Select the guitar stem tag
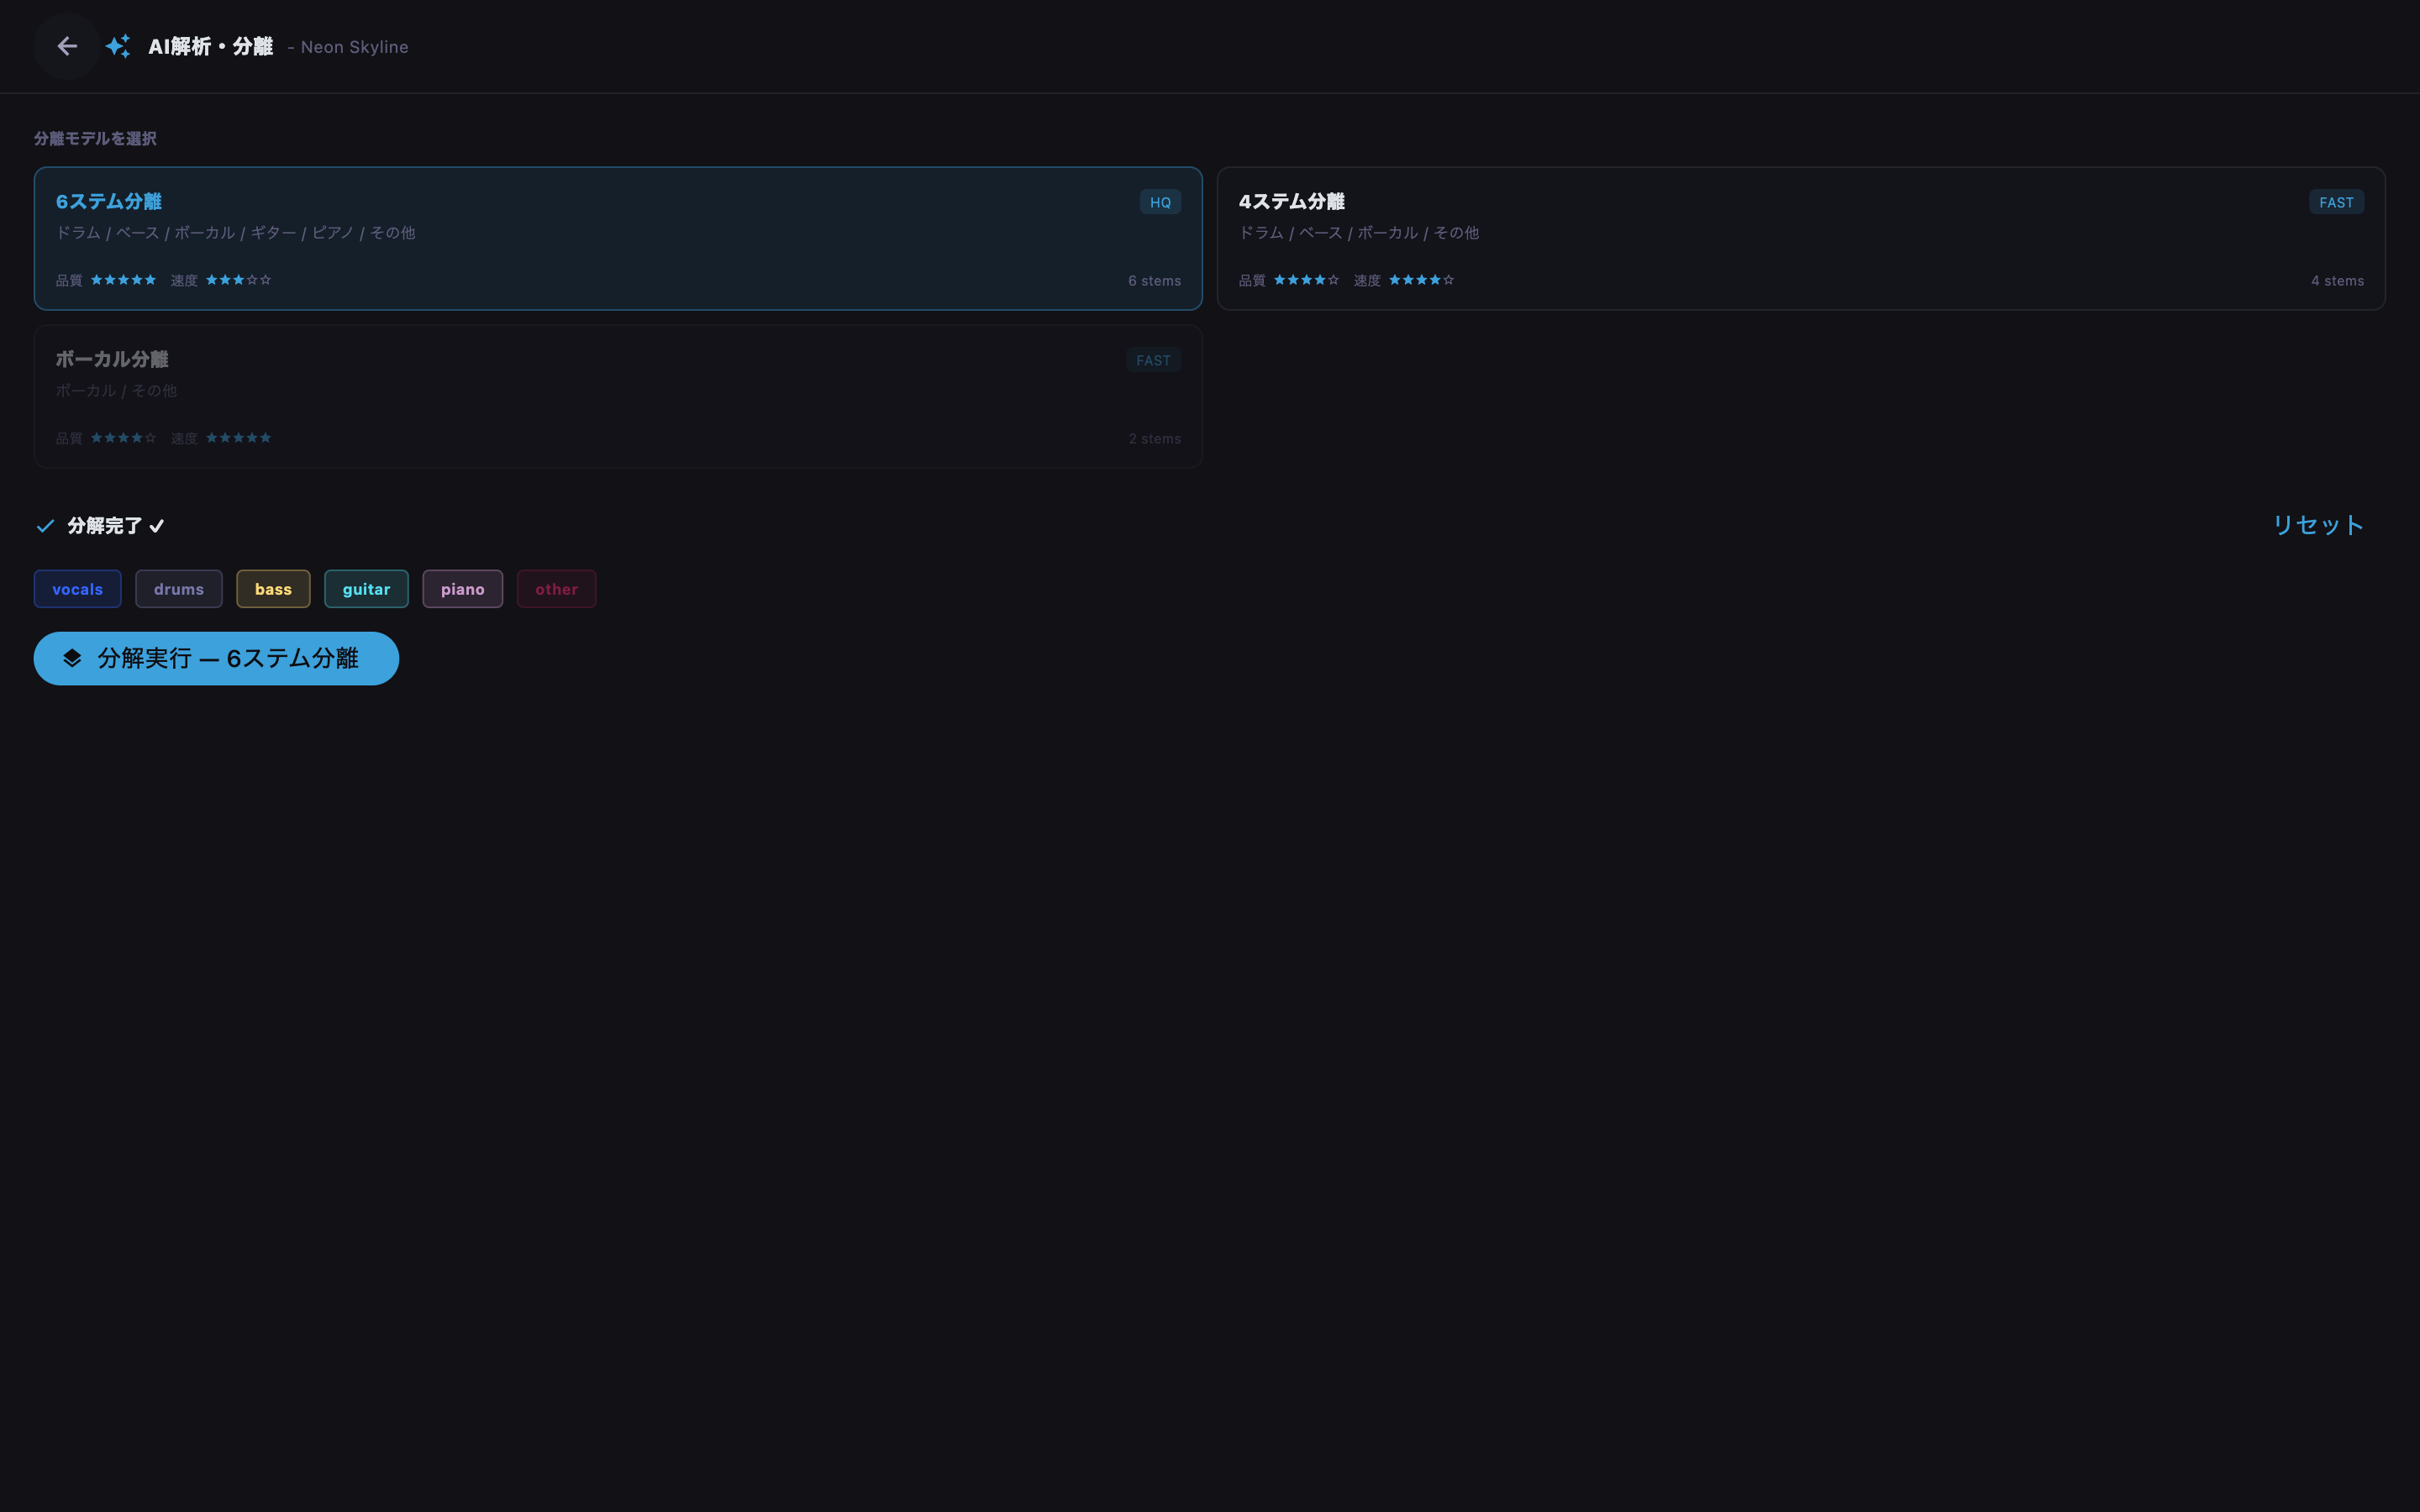Viewport: 2420px width, 1512px height. click(x=366, y=589)
